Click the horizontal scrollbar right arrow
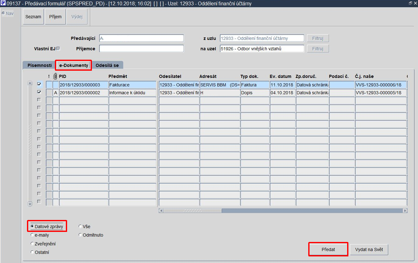Viewport: 418px width, 263px height. (x=405, y=211)
